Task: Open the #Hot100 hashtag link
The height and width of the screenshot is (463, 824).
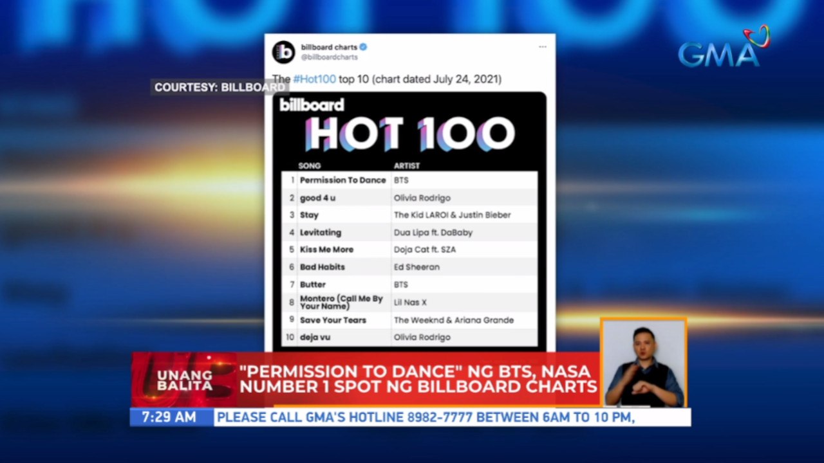Action: (314, 79)
